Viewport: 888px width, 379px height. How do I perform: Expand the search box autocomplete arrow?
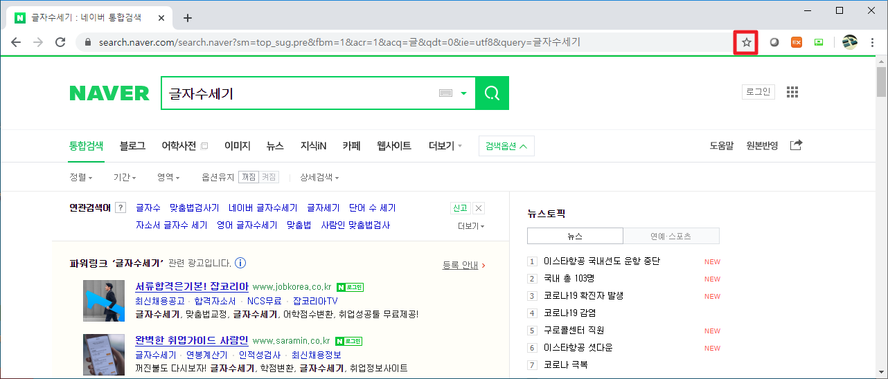(463, 93)
